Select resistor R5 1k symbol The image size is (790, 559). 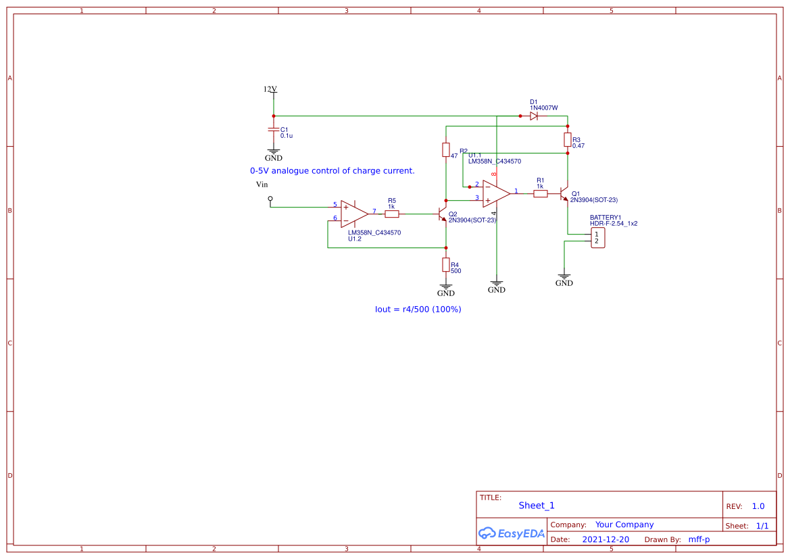click(x=391, y=212)
